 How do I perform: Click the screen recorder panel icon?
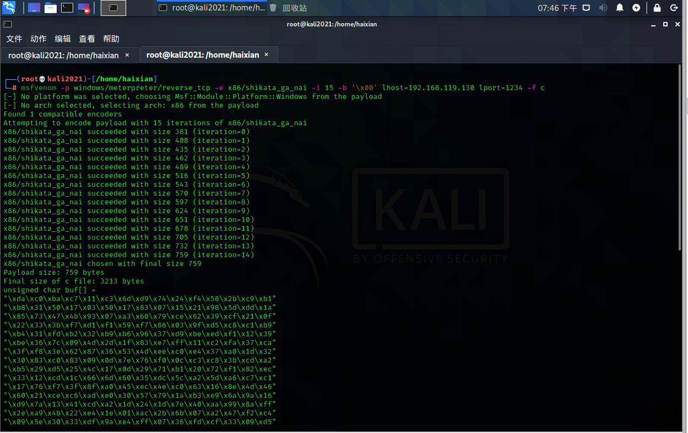click(84, 8)
